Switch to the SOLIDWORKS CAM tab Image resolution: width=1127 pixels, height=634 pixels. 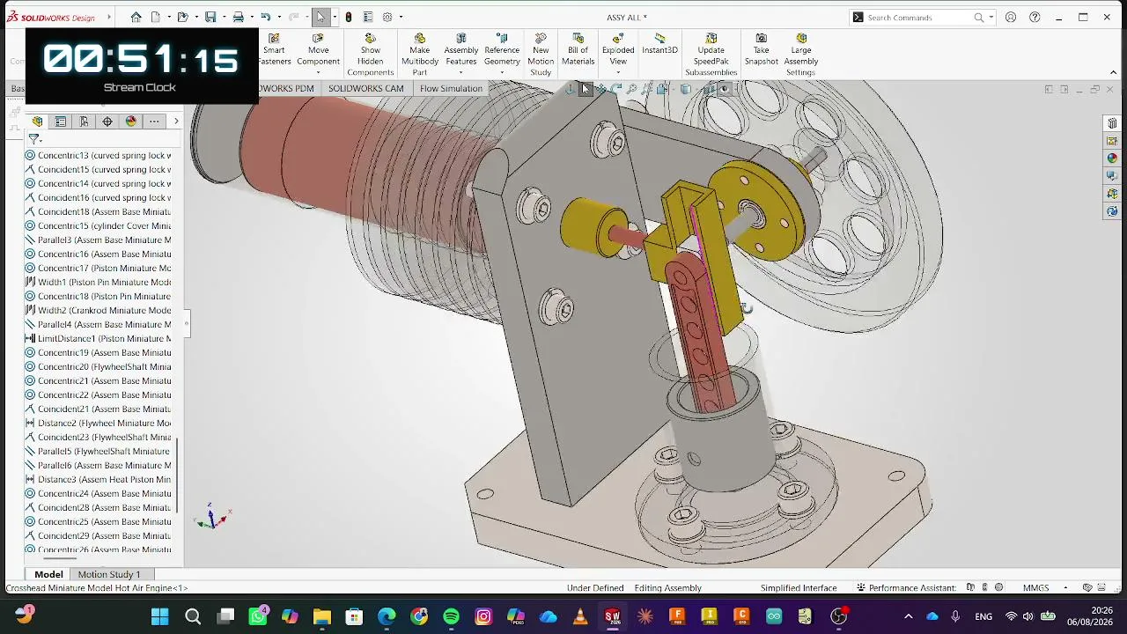point(365,88)
